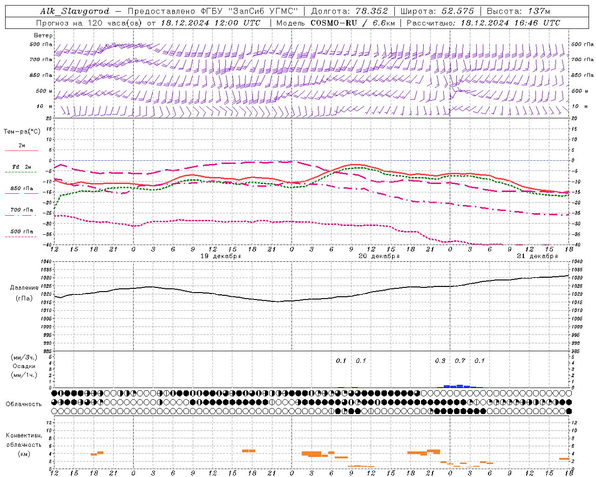Click the Осадки panel label

[24, 366]
